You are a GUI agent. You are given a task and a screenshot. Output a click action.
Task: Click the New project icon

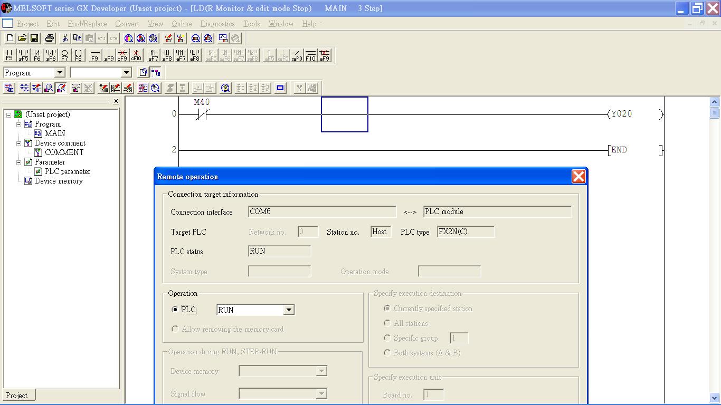pos(10,38)
